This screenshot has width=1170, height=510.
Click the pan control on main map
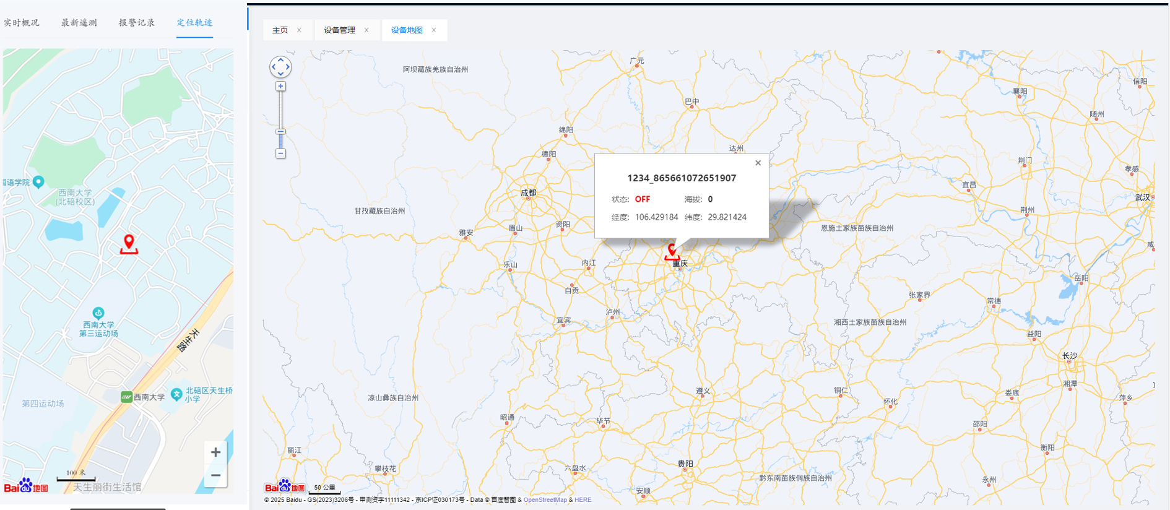(280, 67)
